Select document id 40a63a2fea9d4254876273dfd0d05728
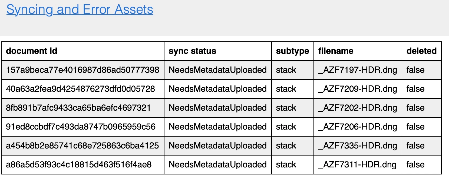Screen dimensions: 449x185 [80, 89]
